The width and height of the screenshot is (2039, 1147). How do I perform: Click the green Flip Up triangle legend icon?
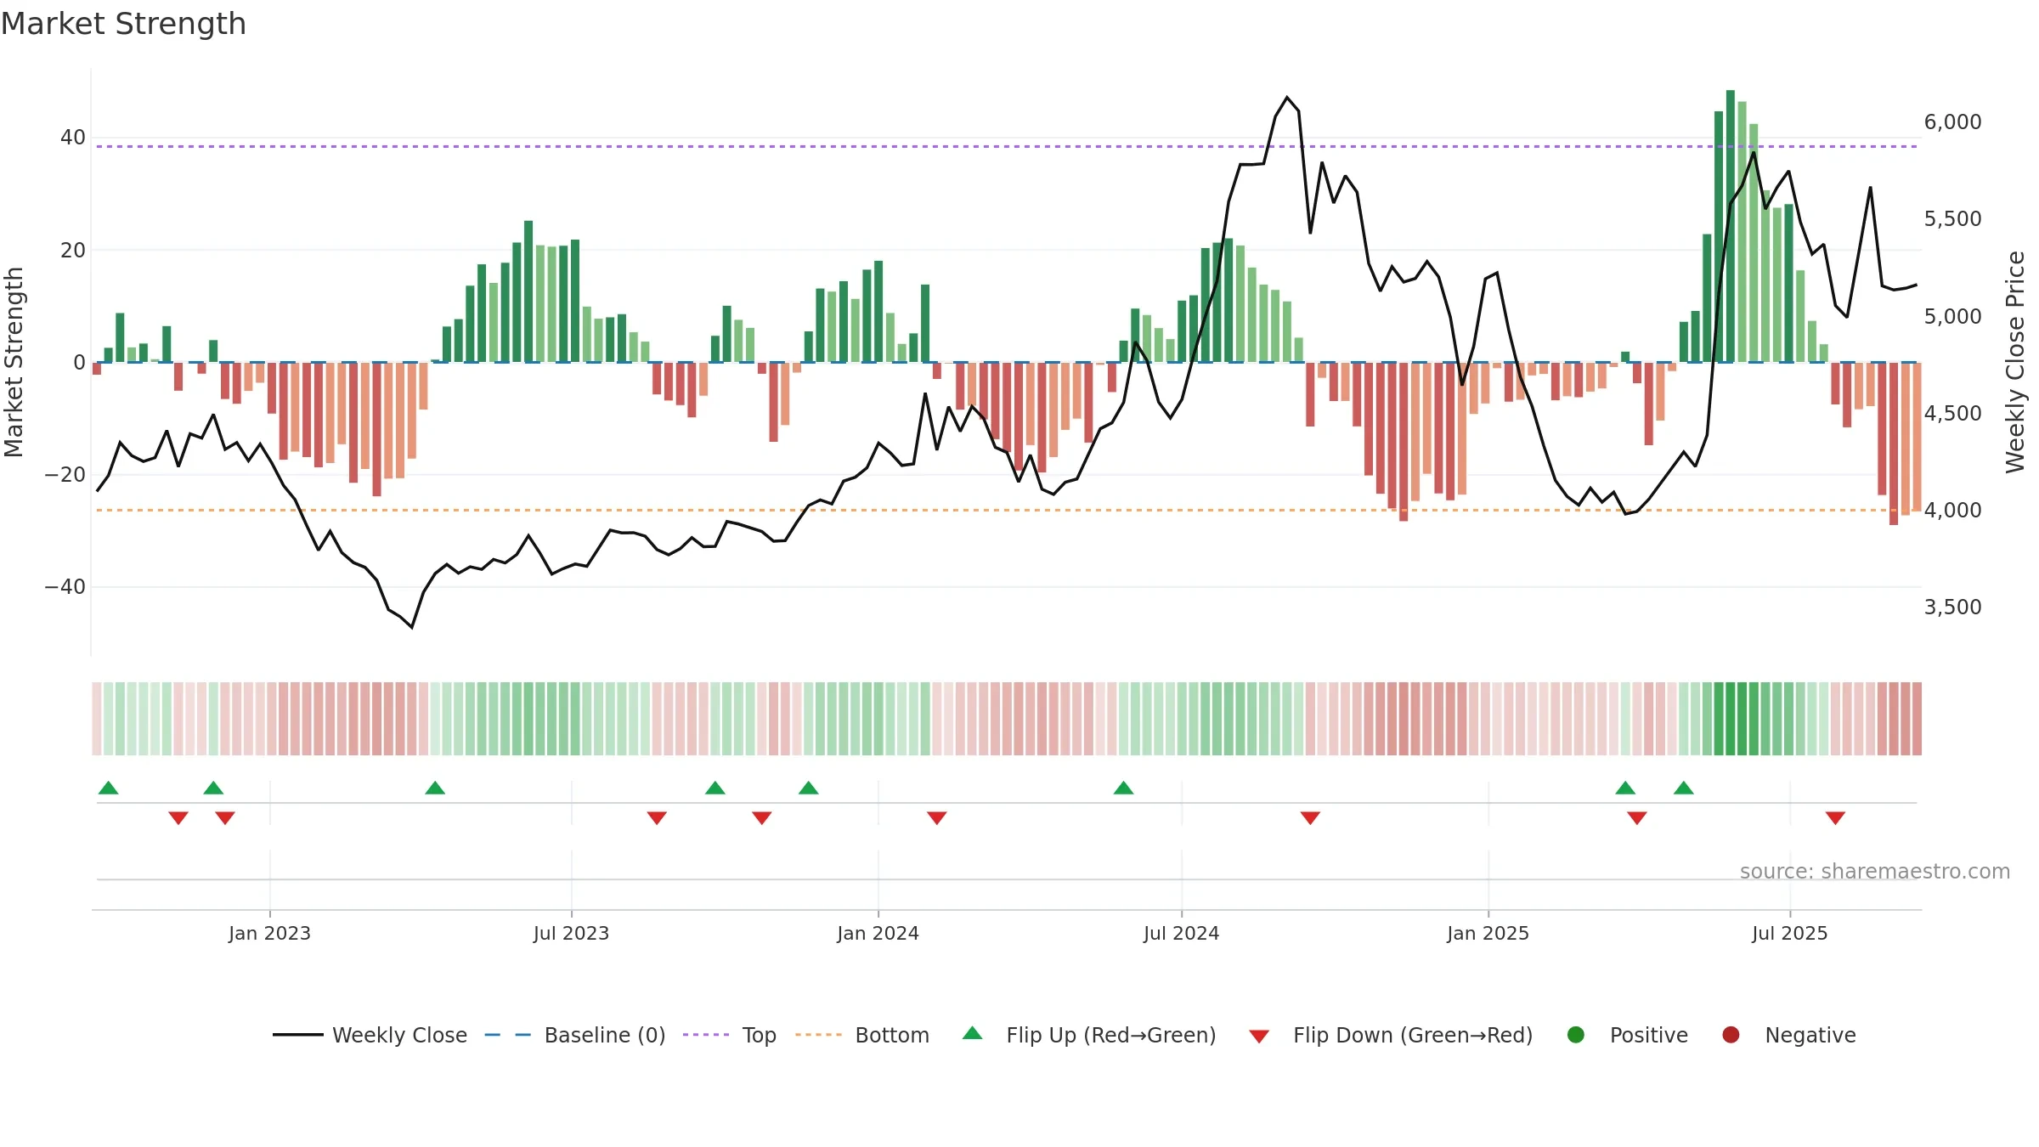tap(973, 1033)
